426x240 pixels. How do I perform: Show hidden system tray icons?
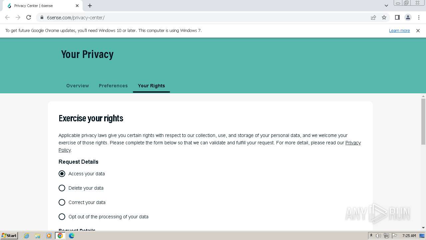coord(371,236)
